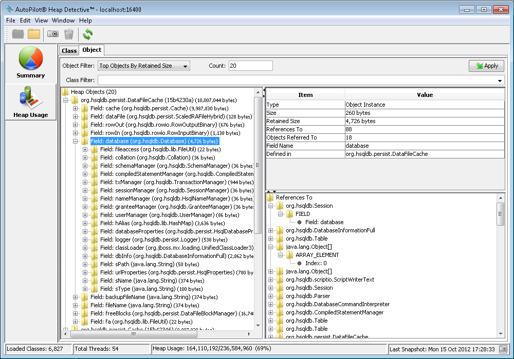Collapse the org.hsqldb.Session reference node

point(271,206)
